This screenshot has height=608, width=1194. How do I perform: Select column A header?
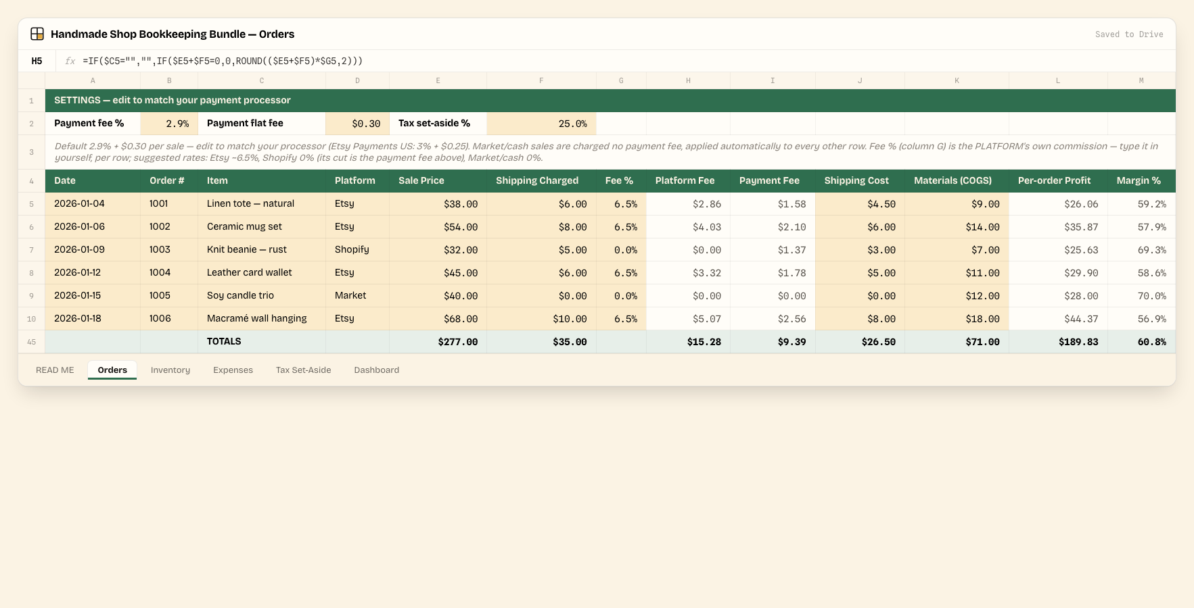pos(93,80)
